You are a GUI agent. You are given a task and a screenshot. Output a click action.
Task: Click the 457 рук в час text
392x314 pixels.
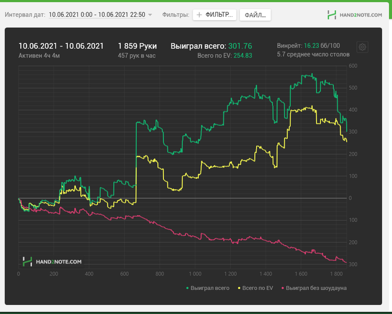click(137, 56)
